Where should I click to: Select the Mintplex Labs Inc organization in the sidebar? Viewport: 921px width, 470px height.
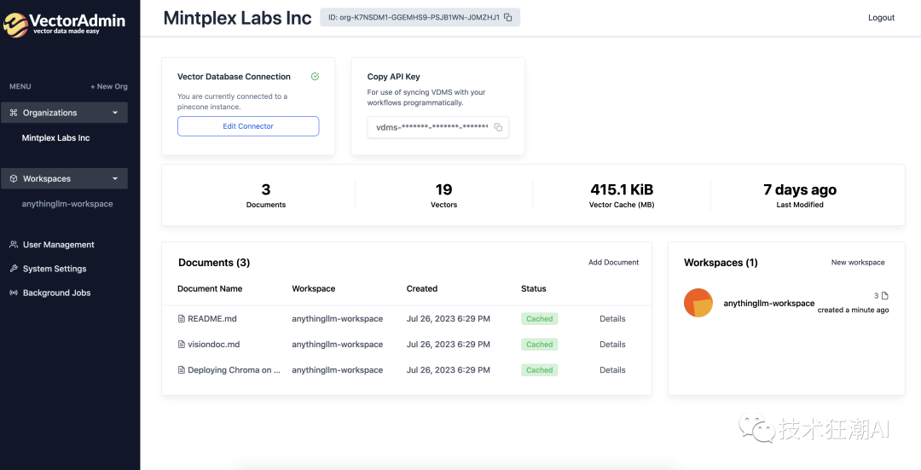(x=55, y=138)
